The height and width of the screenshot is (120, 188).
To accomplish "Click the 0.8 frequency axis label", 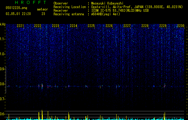I will (x=2, y=84).
